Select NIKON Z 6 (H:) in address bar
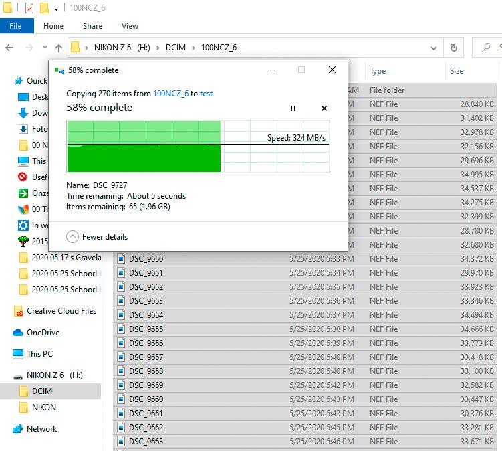502x451 pixels. 122,48
